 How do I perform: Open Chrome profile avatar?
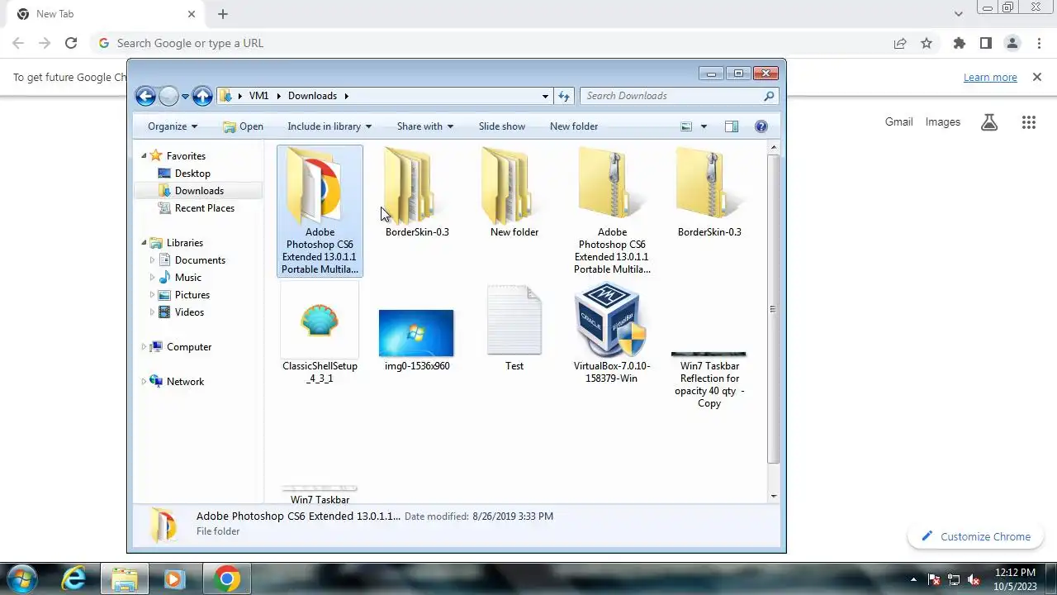click(1012, 43)
